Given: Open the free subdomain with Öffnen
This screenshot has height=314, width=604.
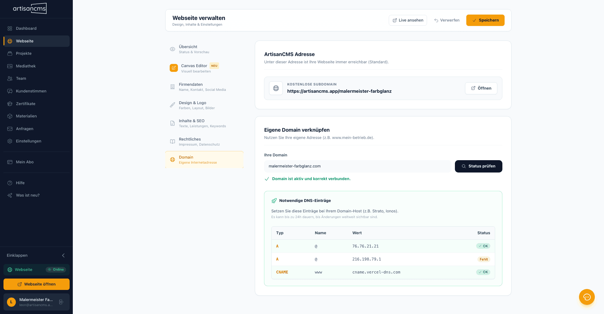Looking at the screenshot, I should (481, 88).
